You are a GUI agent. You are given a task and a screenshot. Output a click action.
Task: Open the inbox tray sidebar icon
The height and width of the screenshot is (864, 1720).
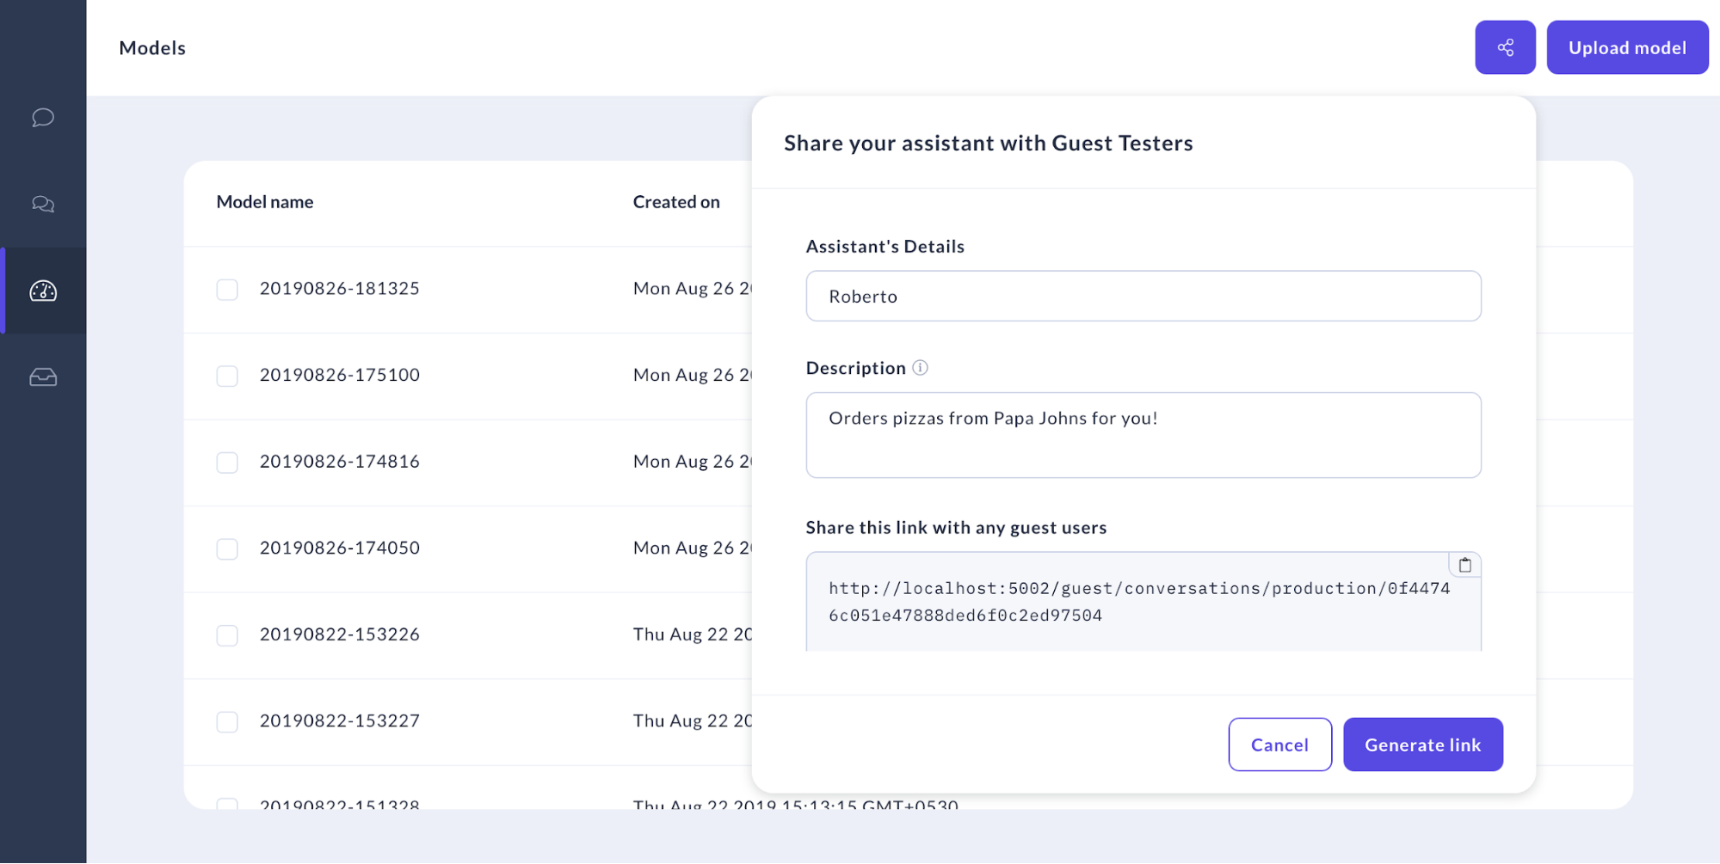tap(43, 377)
